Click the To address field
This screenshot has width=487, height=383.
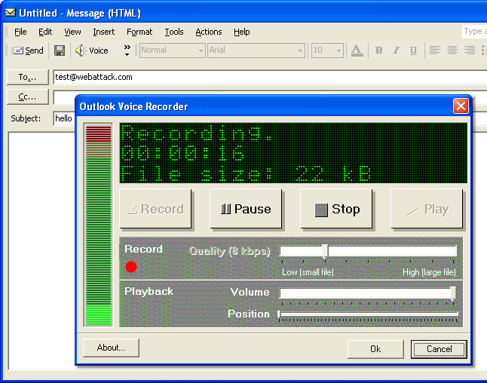tap(270, 77)
